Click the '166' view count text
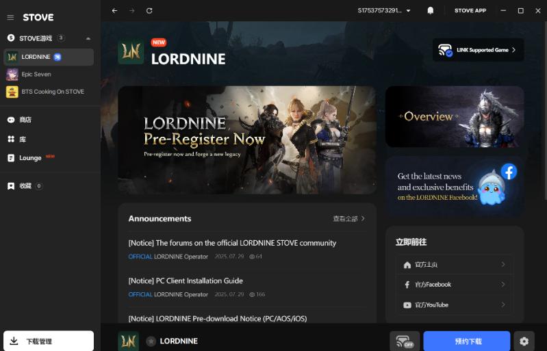The width and height of the screenshot is (547, 351). pyautogui.click(x=261, y=294)
